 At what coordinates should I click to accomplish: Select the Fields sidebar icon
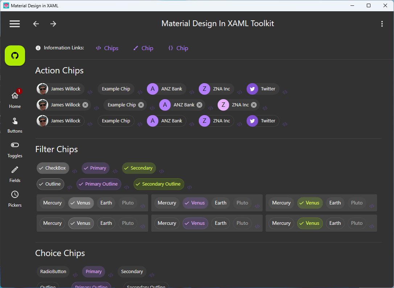[15, 174]
